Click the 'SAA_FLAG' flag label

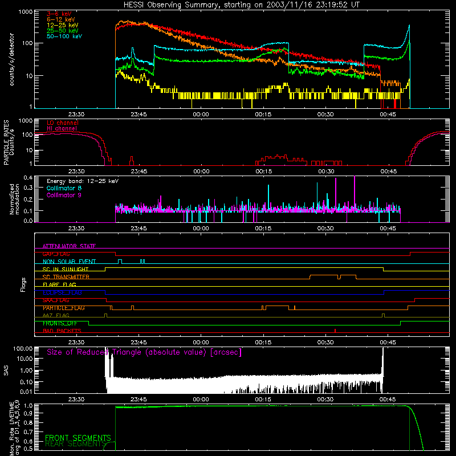pos(56,300)
